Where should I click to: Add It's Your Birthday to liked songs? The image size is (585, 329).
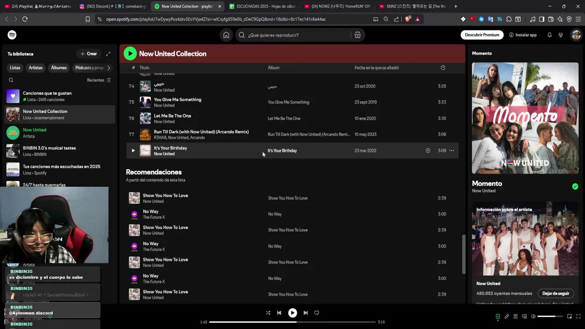(x=428, y=150)
